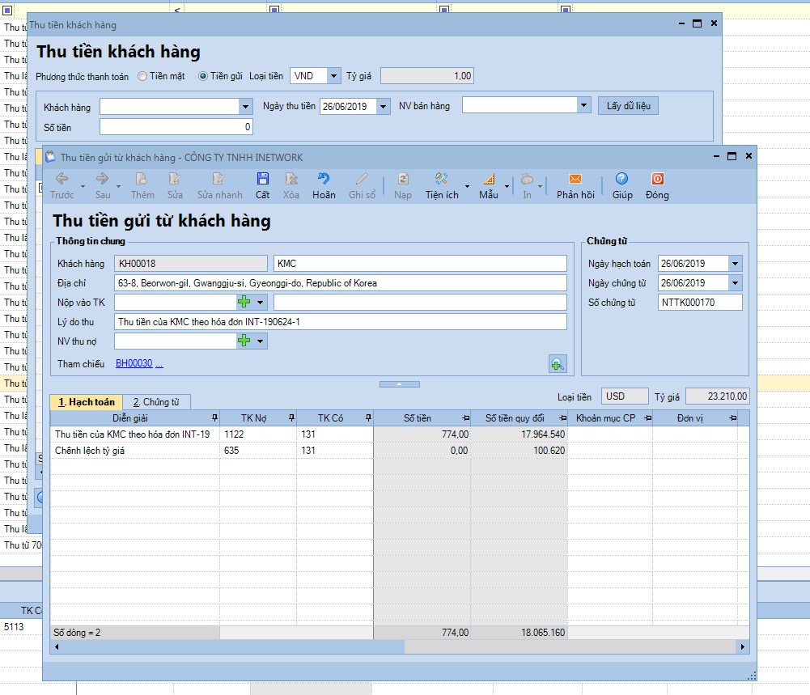810x695 pixels.
Task: Open the BH00030 reference link
Action: click(134, 364)
